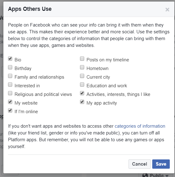This screenshot has height=177, width=175.
Task: Tick the Current city checkbox
Action: point(82,76)
